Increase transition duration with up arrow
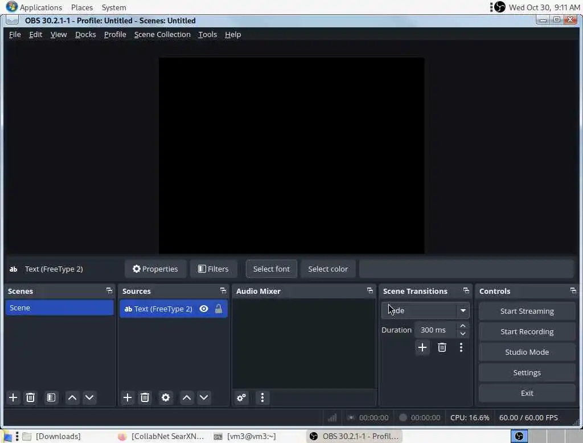The height and width of the screenshot is (443, 583). coord(462,326)
